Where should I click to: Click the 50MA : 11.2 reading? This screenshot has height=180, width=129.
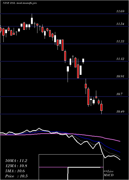16,161
